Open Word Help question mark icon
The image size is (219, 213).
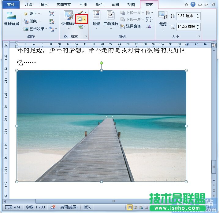pos(193,4)
